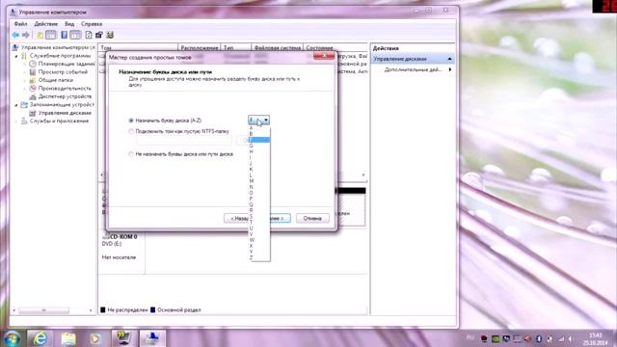Image resolution: width=617 pixels, height=347 pixels.
Task: Expand Дополнительные действия arrow in Actions pane
Action: 450,69
